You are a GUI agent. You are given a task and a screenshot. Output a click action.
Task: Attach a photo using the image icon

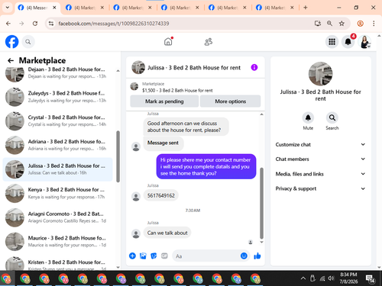click(143, 255)
